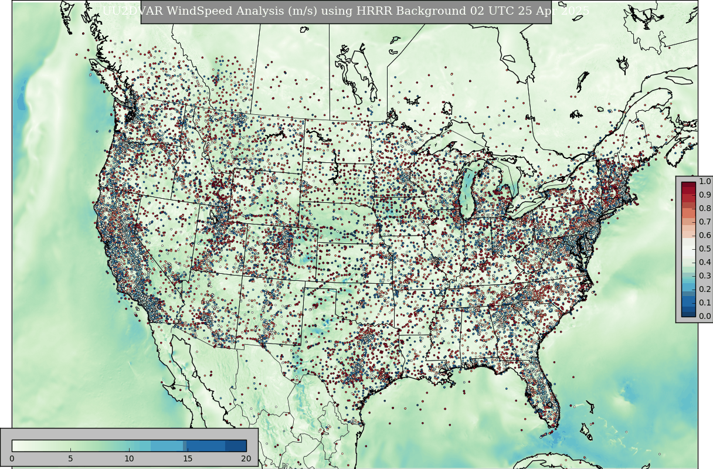Screen dimensions: 713x469
Task: Click the 0.6 label on vertical colorbar
Action: click(x=705, y=236)
